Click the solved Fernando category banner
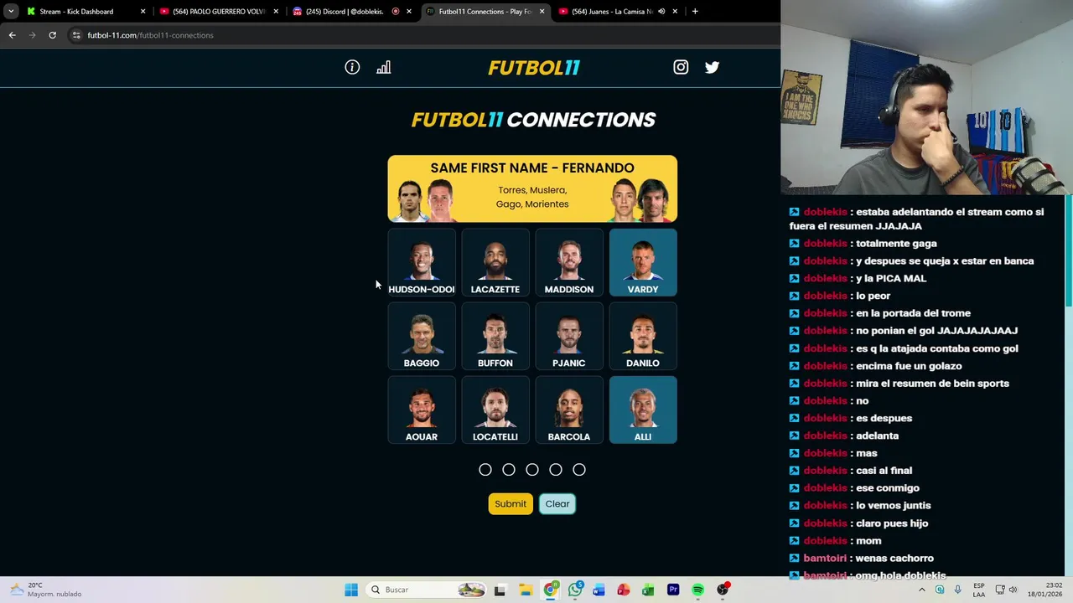Screen dimensions: 1073x603 coord(532,188)
